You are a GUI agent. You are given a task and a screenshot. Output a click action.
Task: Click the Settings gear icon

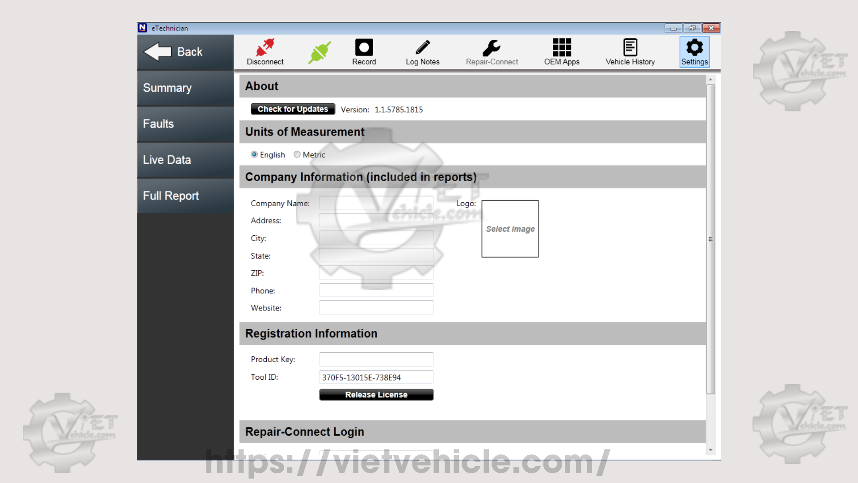pyautogui.click(x=694, y=48)
